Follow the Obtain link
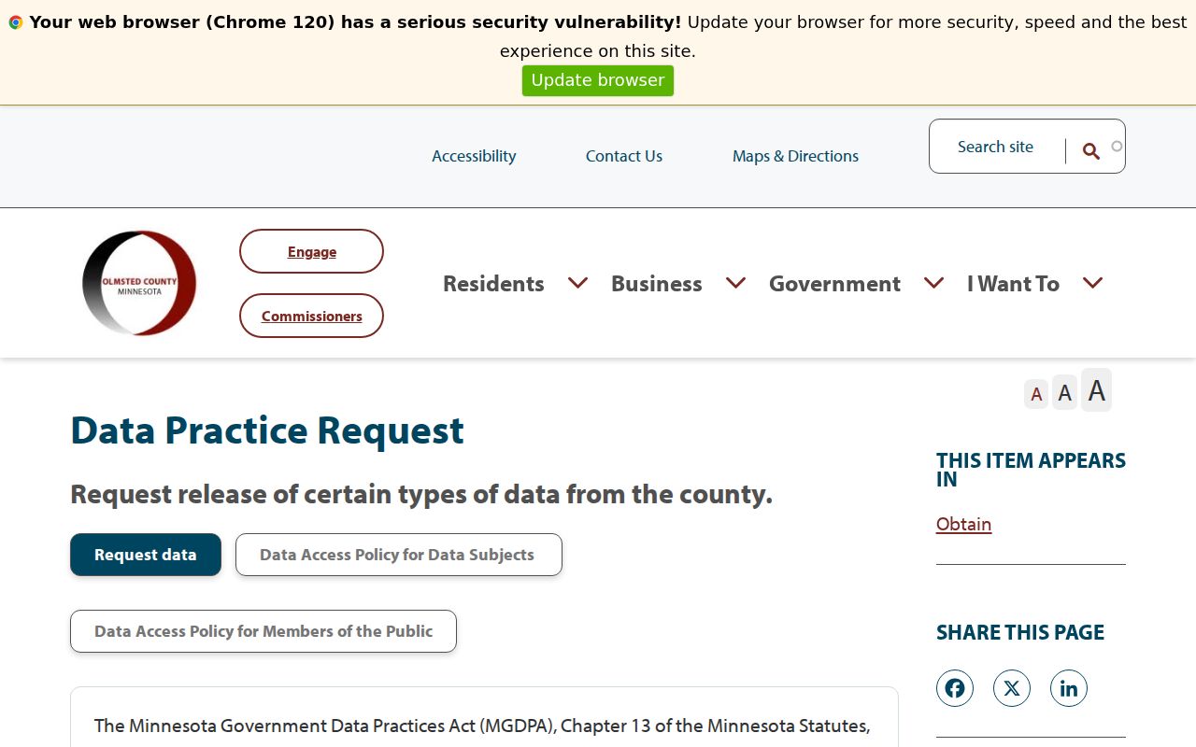1196x747 pixels. pos(963,524)
